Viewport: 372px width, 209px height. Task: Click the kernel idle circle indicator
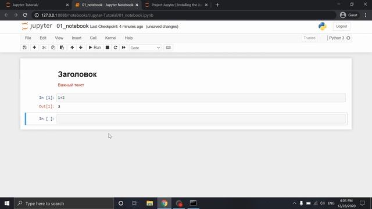tap(348, 38)
